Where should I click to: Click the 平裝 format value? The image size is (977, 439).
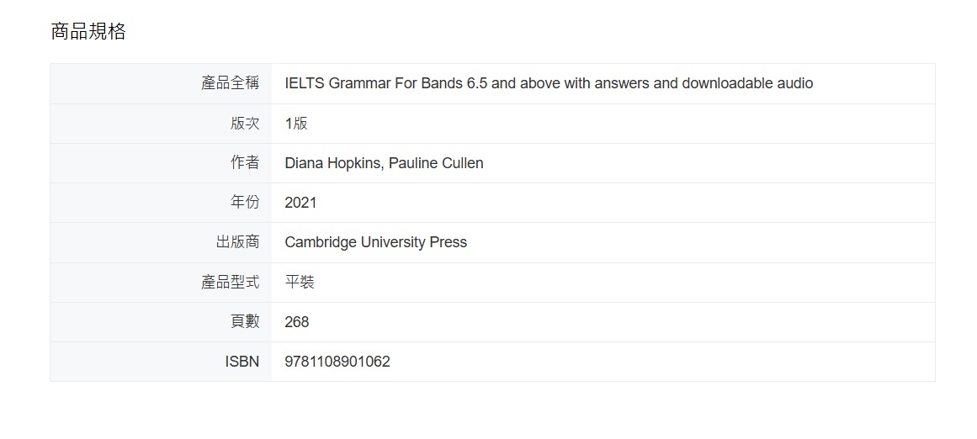pos(300,282)
